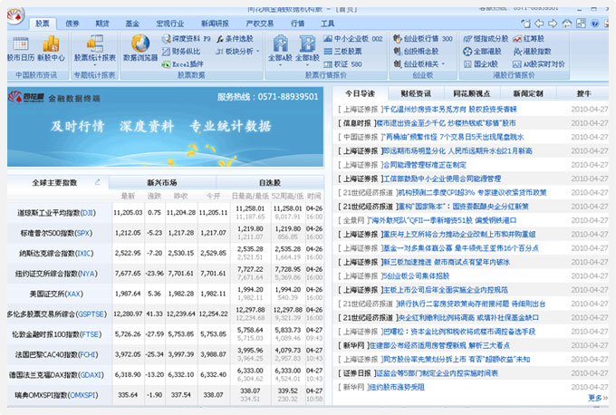Open the DJI index link
This screenshot has width=616, height=415.
88,213
